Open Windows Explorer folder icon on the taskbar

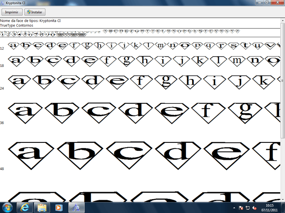click(x=42, y=208)
